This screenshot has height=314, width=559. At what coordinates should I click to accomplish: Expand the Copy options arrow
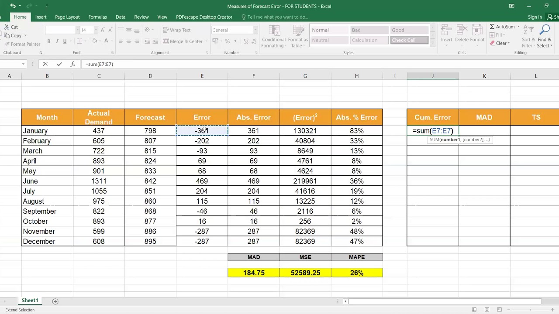(x=25, y=36)
